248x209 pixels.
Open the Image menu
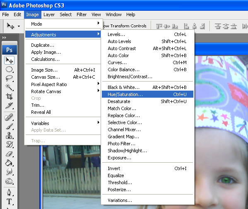coord(32,14)
